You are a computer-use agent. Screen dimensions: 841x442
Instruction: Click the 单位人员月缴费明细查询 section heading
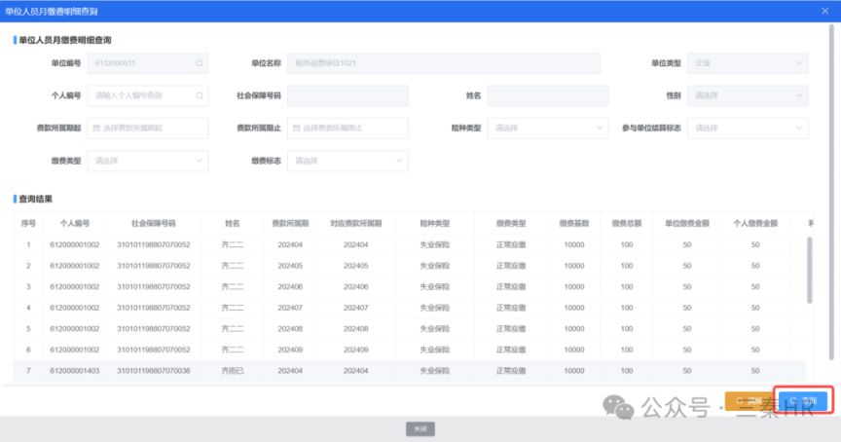point(65,40)
